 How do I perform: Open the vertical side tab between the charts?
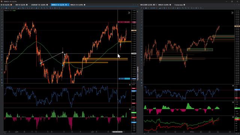pyautogui.click(x=138, y=73)
